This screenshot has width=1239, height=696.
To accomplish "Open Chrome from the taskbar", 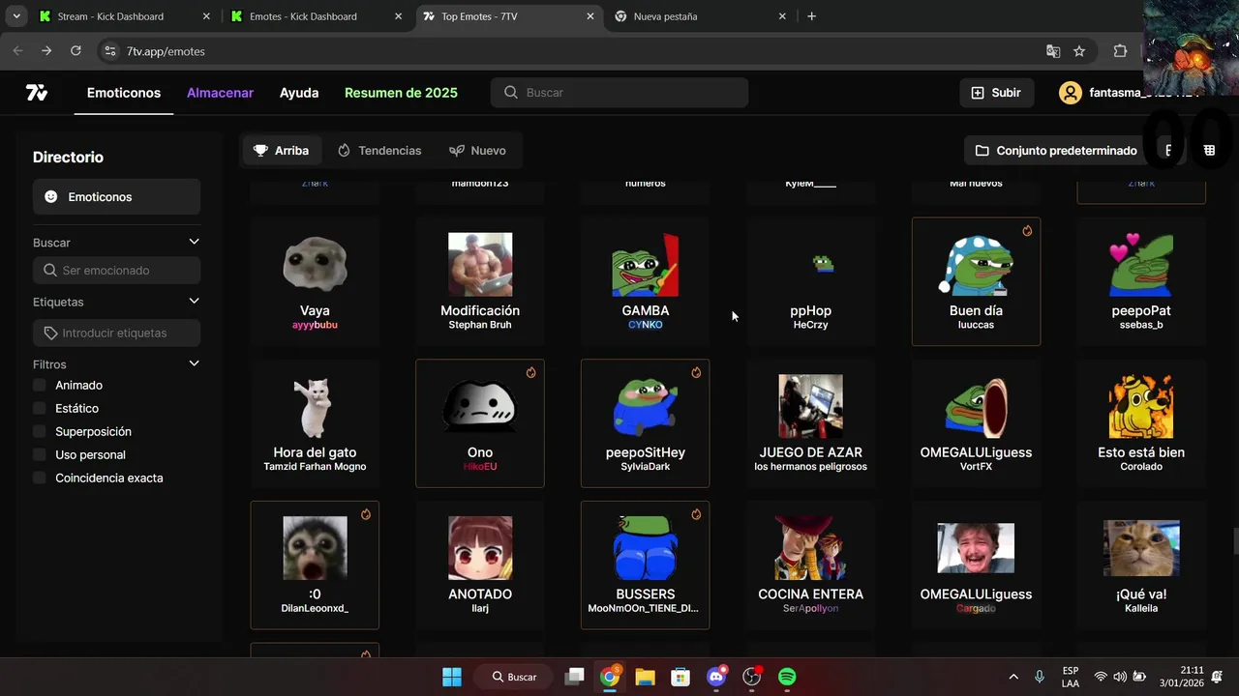I will (x=609, y=677).
